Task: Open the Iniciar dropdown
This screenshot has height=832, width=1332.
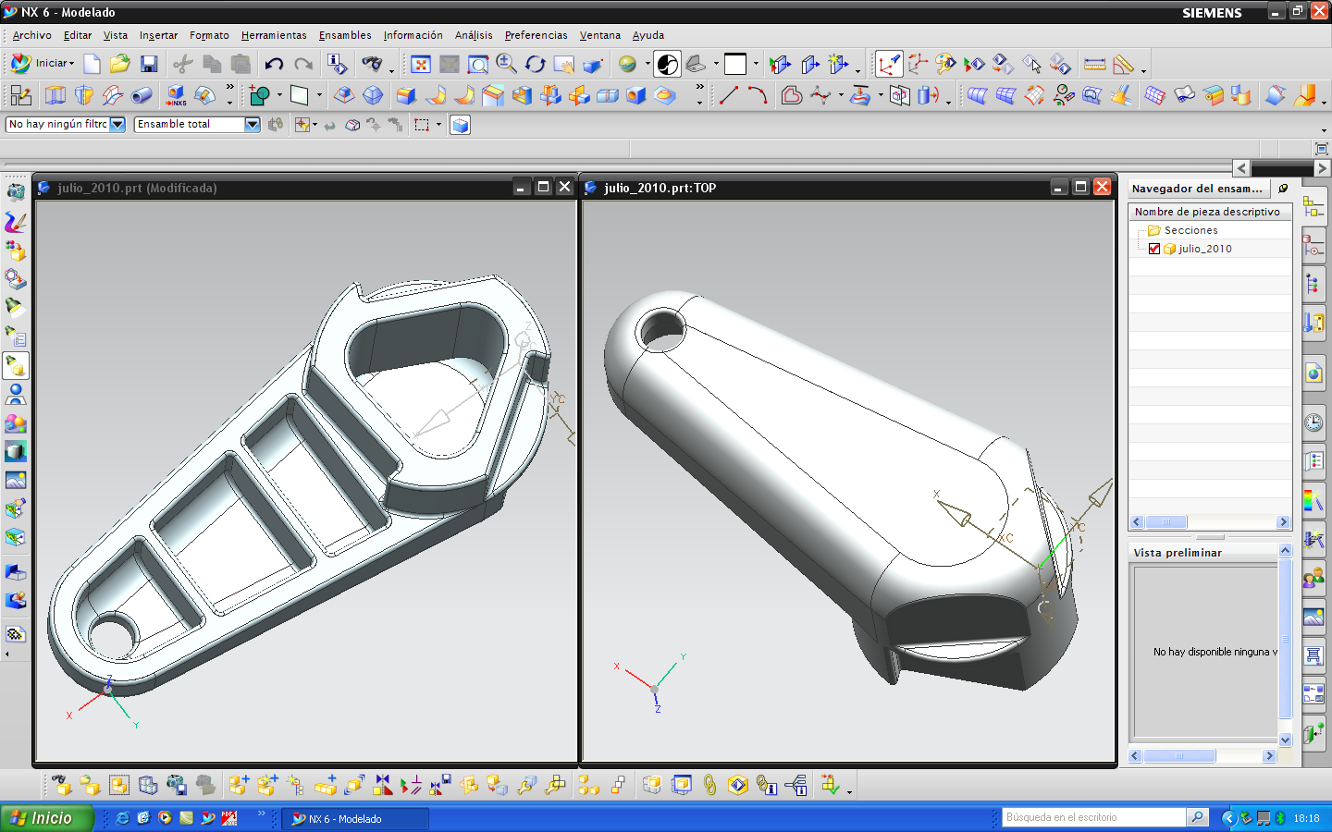Action: (x=42, y=64)
